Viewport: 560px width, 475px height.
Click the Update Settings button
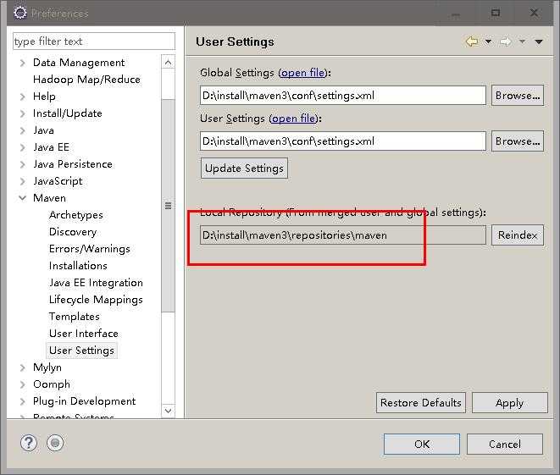244,168
